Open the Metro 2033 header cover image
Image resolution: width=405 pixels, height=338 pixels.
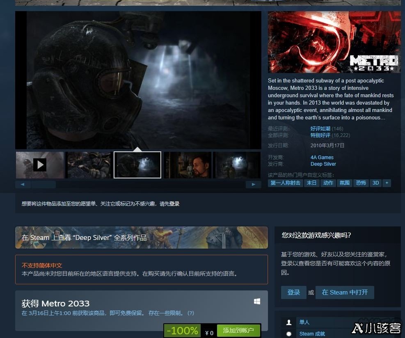click(334, 42)
